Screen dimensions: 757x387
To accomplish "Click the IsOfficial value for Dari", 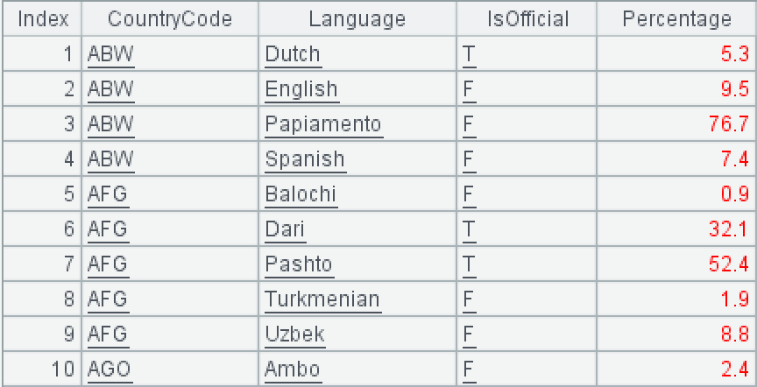I will tap(469, 229).
